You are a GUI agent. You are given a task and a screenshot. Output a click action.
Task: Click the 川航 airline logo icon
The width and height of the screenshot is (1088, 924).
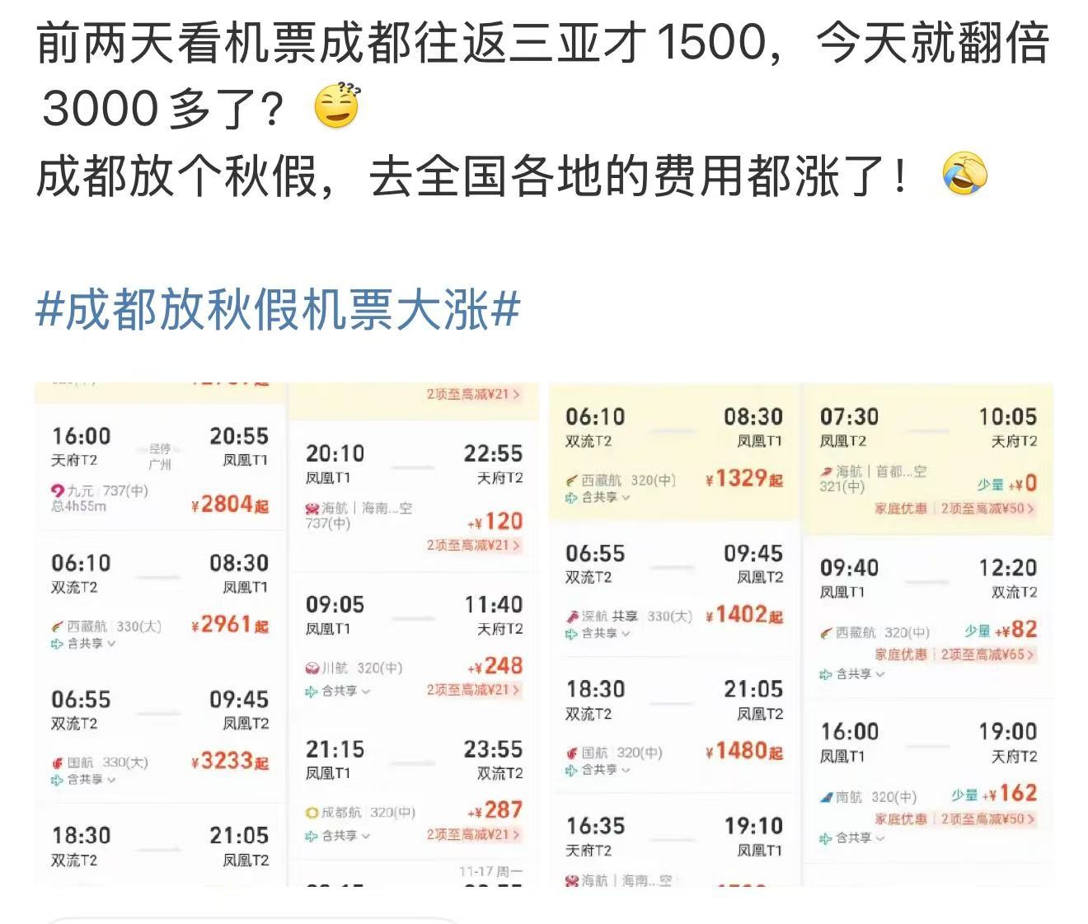[312, 668]
